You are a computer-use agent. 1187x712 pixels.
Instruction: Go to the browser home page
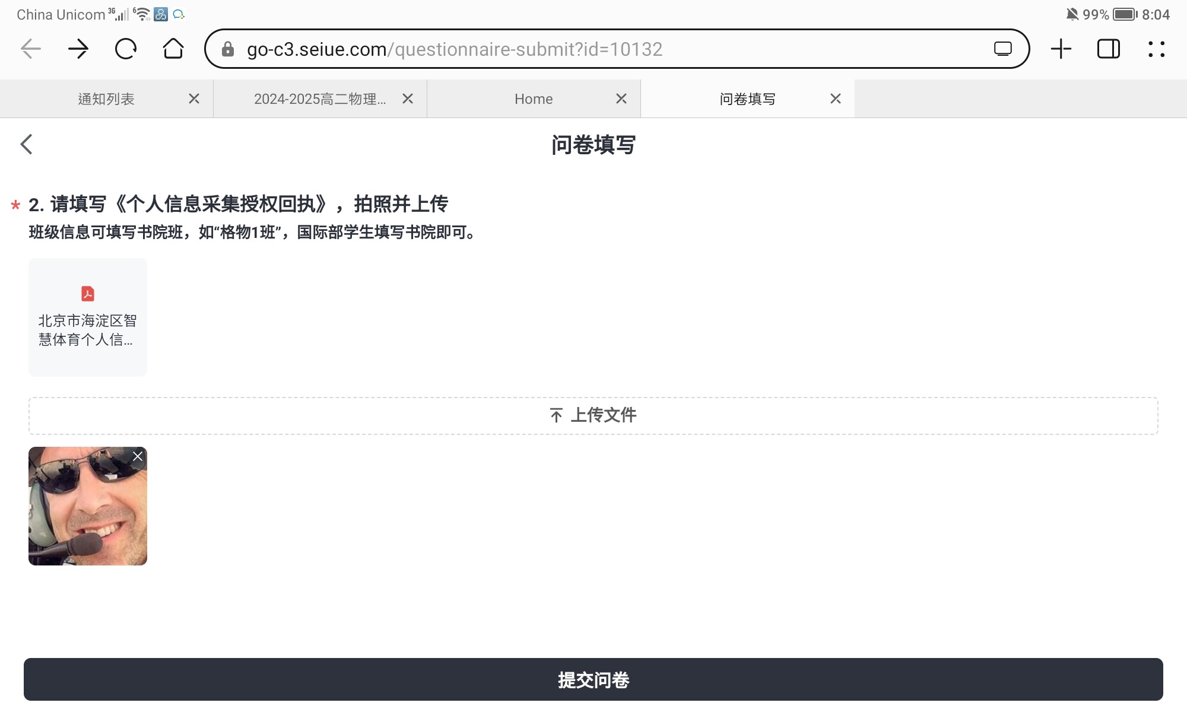173,49
